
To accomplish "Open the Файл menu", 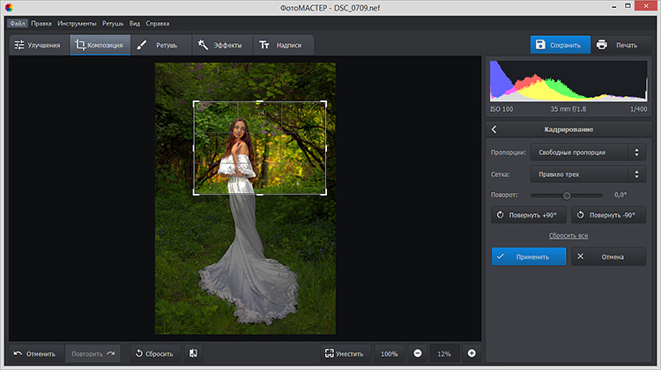I will [x=18, y=23].
